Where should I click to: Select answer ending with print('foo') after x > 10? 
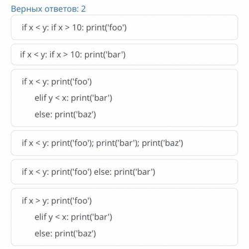pos(124,27)
